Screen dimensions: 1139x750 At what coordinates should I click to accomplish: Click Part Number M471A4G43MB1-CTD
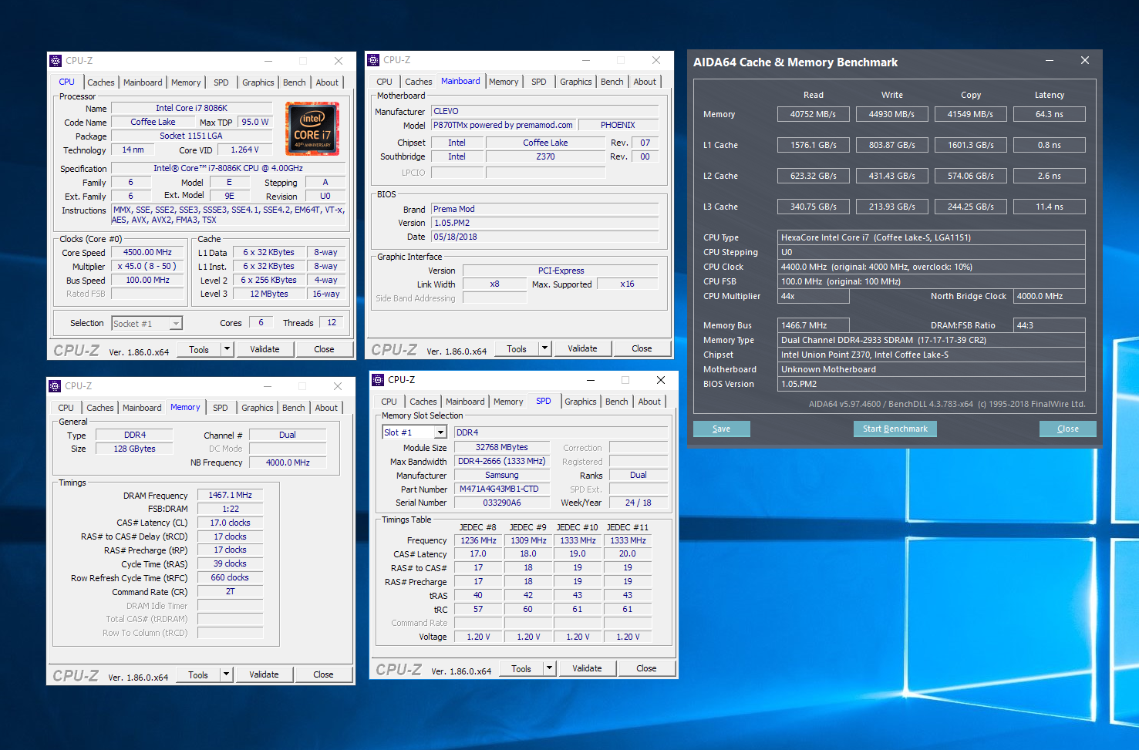pyautogui.click(x=501, y=489)
